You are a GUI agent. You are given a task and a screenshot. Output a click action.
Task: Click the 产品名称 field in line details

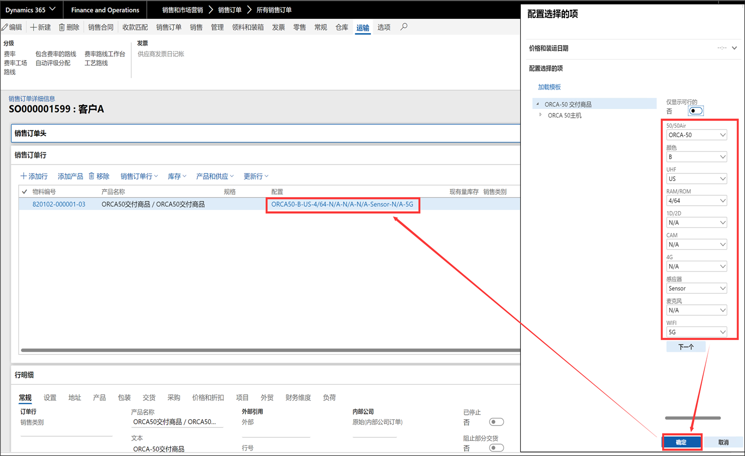coord(177,422)
